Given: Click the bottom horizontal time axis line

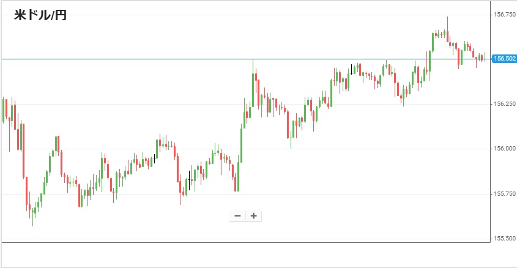Looking at the screenshot, I should click(245, 242).
